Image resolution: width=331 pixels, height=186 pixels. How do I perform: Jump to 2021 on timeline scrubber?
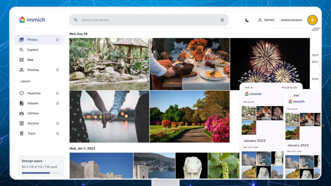tap(315, 62)
